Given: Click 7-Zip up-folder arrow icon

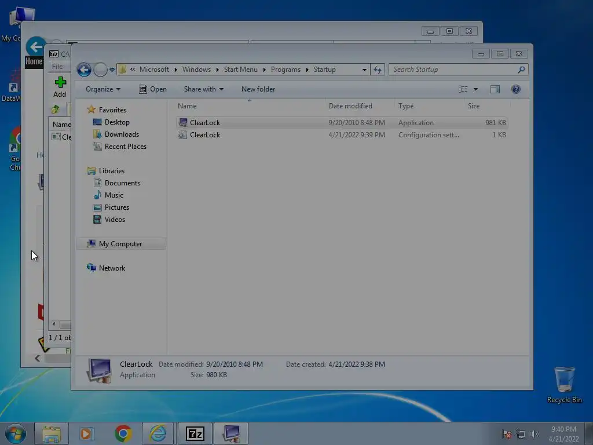Looking at the screenshot, I should click(x=56, y=110).
